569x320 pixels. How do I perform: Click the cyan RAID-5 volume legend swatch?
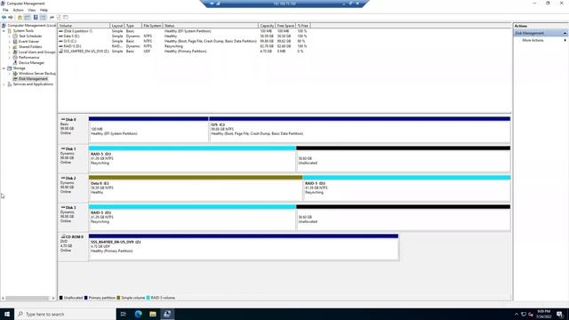tap(148, 298)
